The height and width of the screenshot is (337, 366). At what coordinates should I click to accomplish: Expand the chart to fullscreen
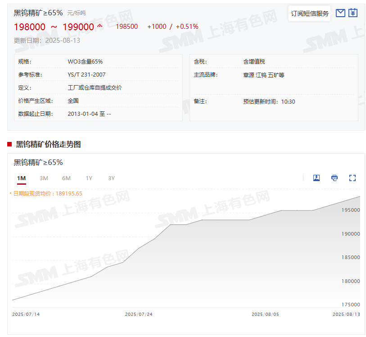(x=352, y=178)
